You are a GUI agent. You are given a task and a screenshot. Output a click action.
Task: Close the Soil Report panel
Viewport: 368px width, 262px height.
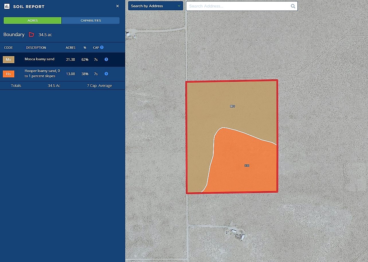pos(118,6)
